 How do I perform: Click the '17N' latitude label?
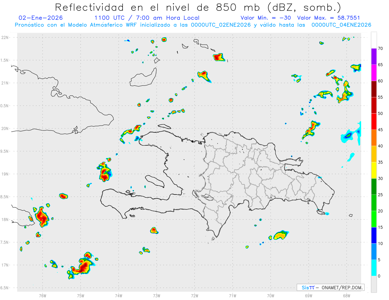(5, 265)
